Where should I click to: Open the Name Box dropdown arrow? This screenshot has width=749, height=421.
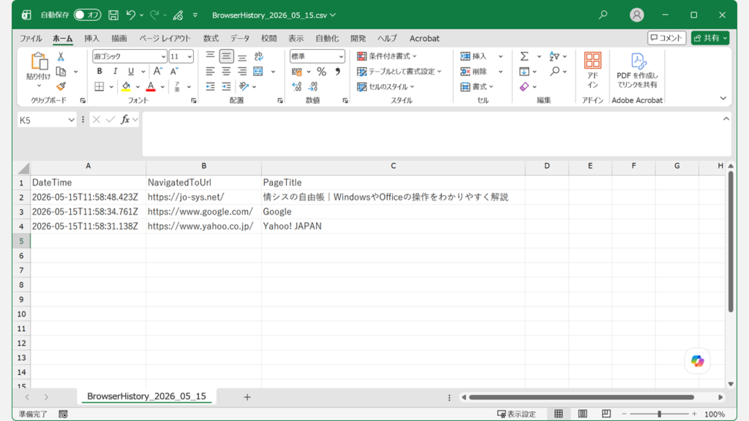(x=71, y=120)
